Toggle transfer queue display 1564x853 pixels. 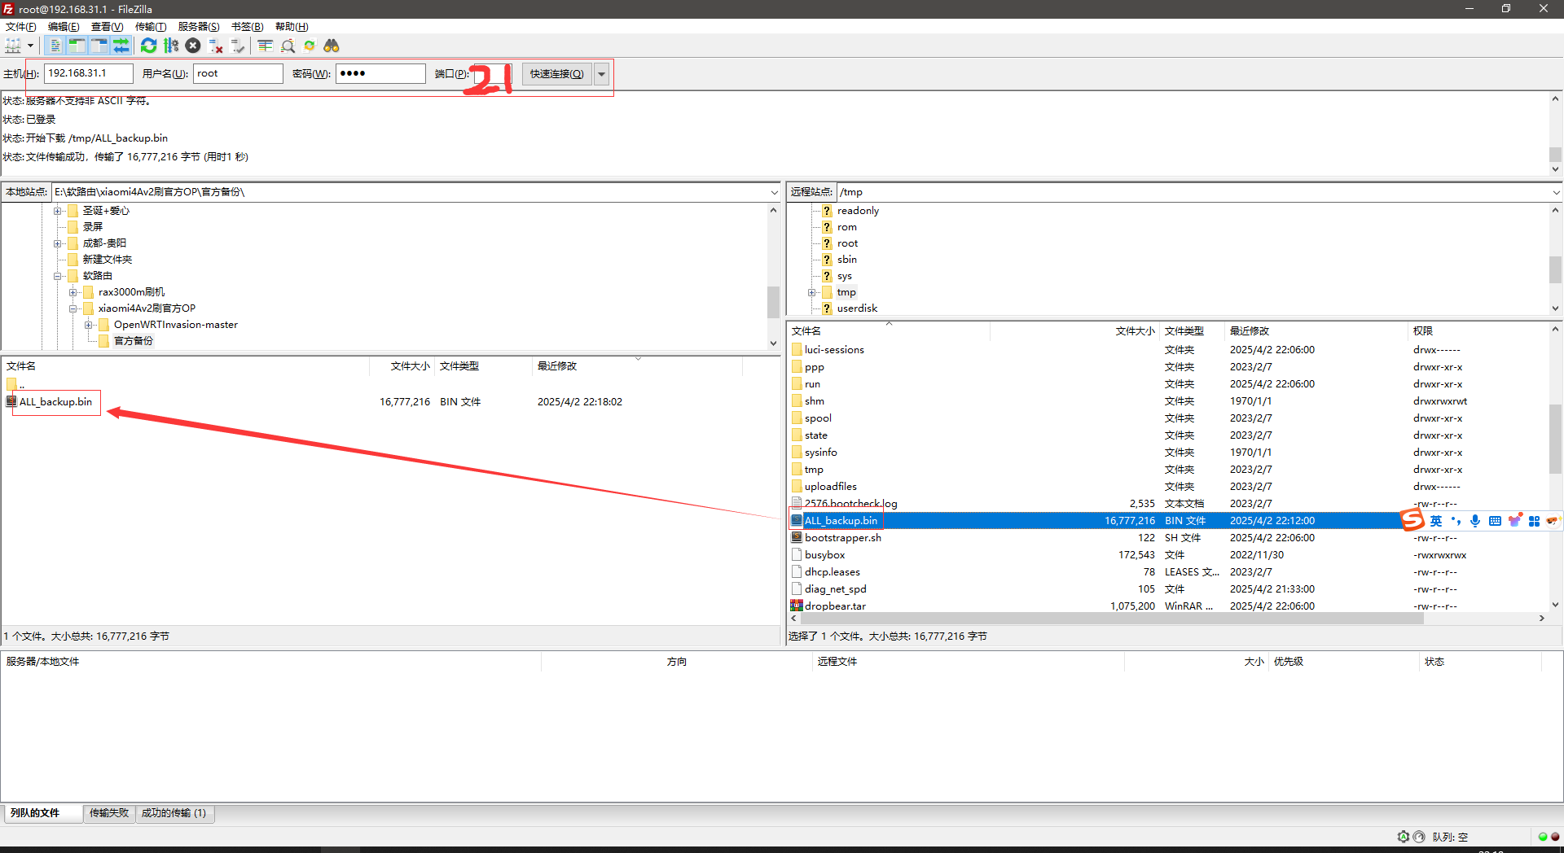pyautogui.click(x=121, y=46)
